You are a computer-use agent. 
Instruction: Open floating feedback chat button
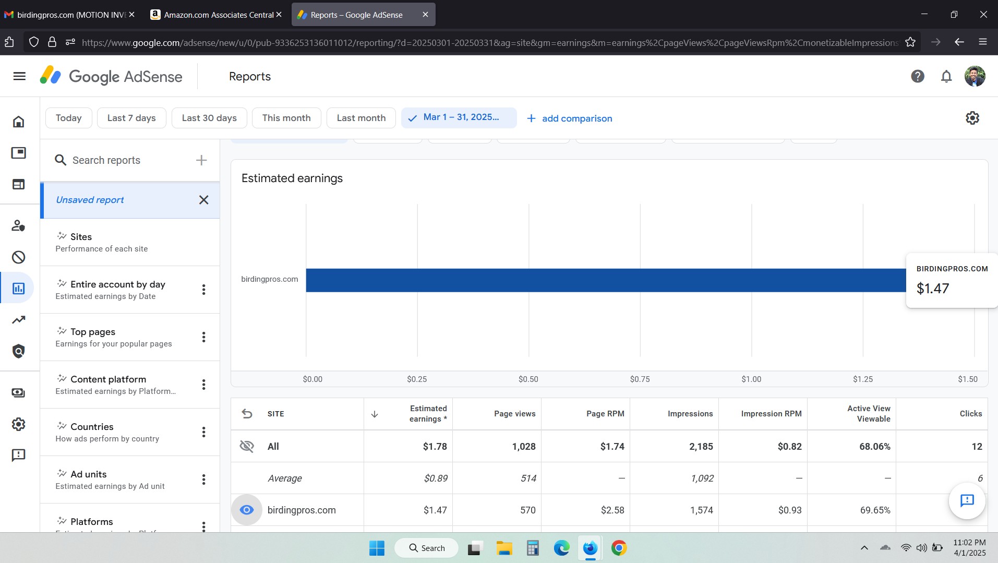(x=967, y=500)
